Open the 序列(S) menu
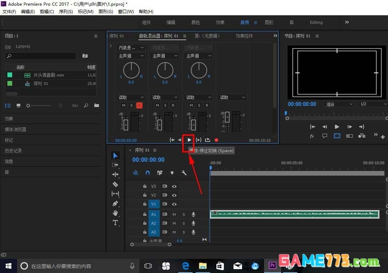The height and width of the screenshot is (273, 388). pos(66,12)
